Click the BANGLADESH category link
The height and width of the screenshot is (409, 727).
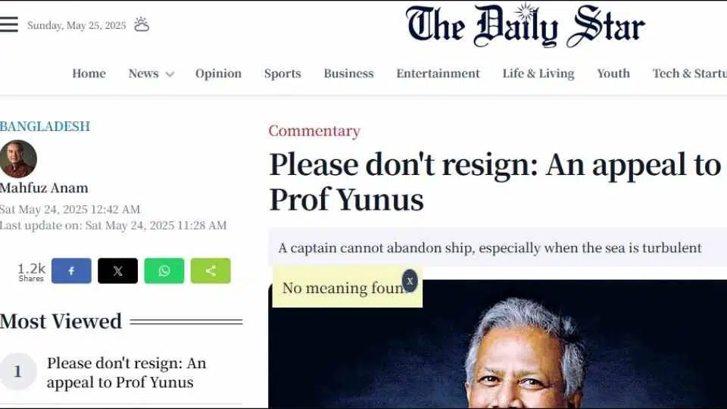[x=45, y=126]
